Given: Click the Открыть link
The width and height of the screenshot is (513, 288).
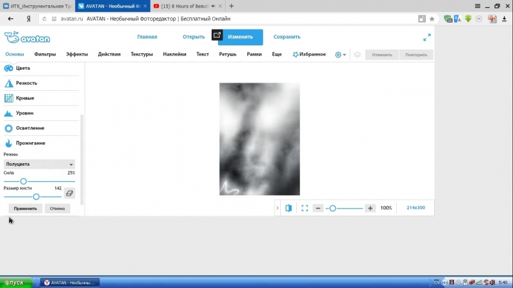Looking at the screenshot, I should (194, 37).
